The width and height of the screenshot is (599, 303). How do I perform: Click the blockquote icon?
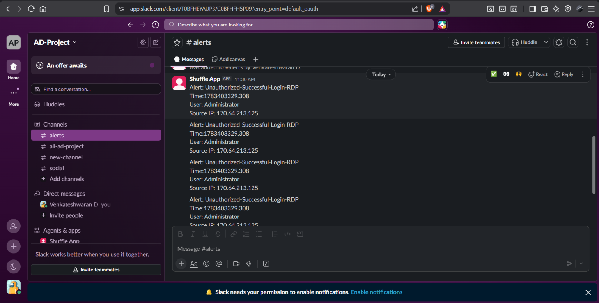(275, 234)
